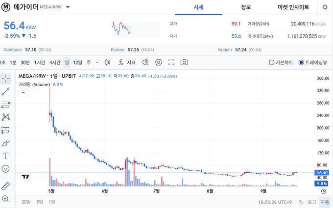Click the Kraken 57.24 euro price link
333x208 pixels.
(x=240, y=50)
